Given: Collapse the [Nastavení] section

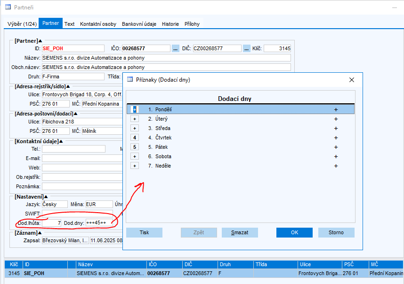Looking at the screenshot, I should tap(46, 196).
